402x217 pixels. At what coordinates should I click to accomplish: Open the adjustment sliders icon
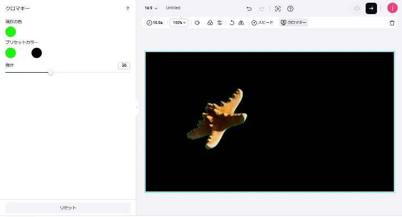click(x=219, y=23)
